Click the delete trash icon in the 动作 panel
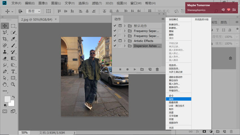Screen dimensions: 240x135 pyautogui.click(x=157, y=69)
